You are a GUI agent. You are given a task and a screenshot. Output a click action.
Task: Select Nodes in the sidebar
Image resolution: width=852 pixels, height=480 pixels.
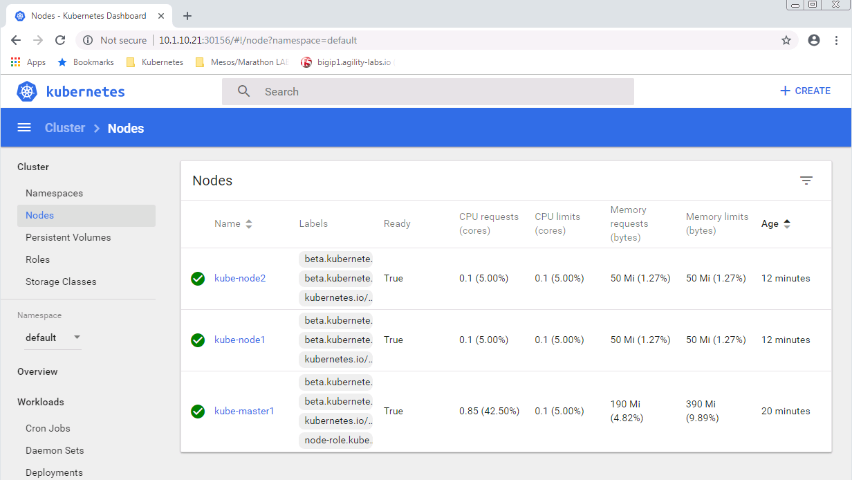coord(86,215)
